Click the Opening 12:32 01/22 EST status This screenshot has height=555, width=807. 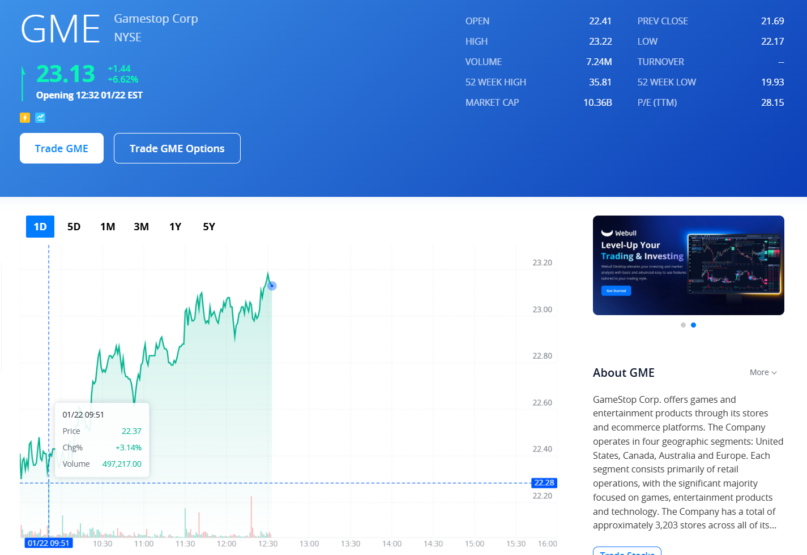[x=89, y=95]
